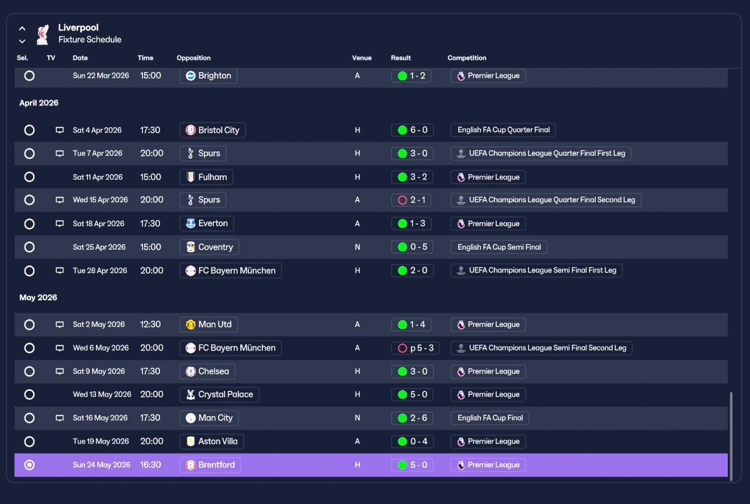Open Chelsea opposition button

[207, 372]
